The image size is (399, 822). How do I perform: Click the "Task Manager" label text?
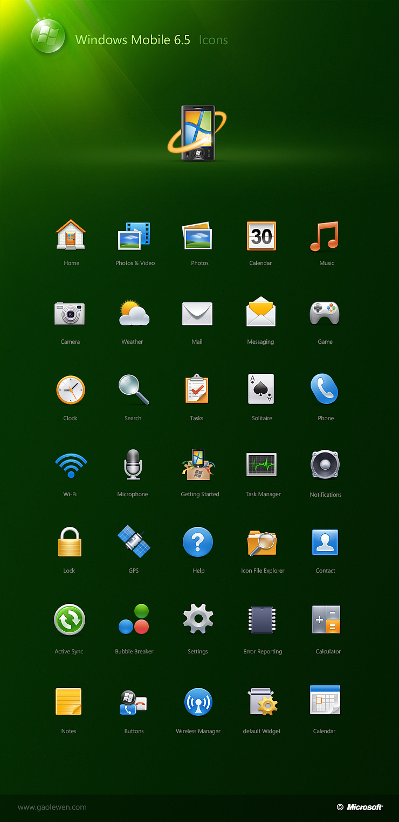pos(263,494)
